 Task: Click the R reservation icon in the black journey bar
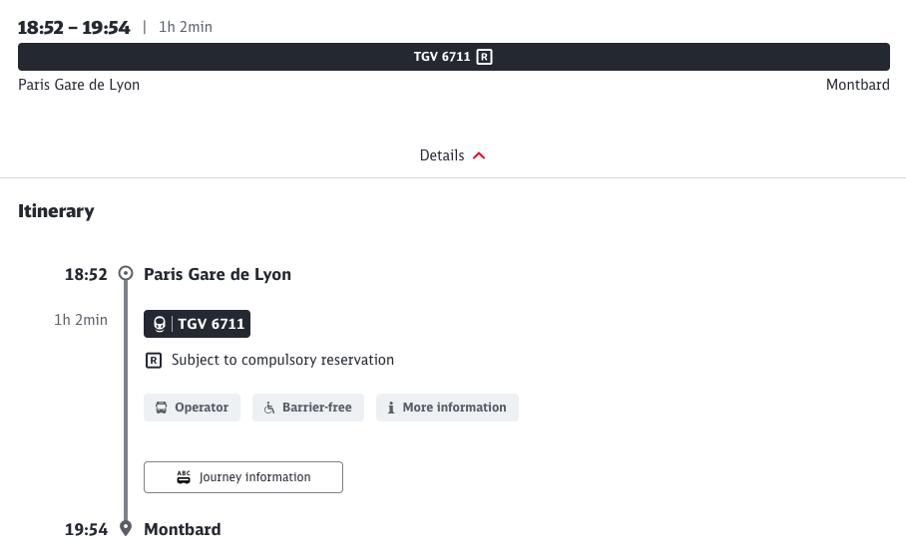point(484,57)
